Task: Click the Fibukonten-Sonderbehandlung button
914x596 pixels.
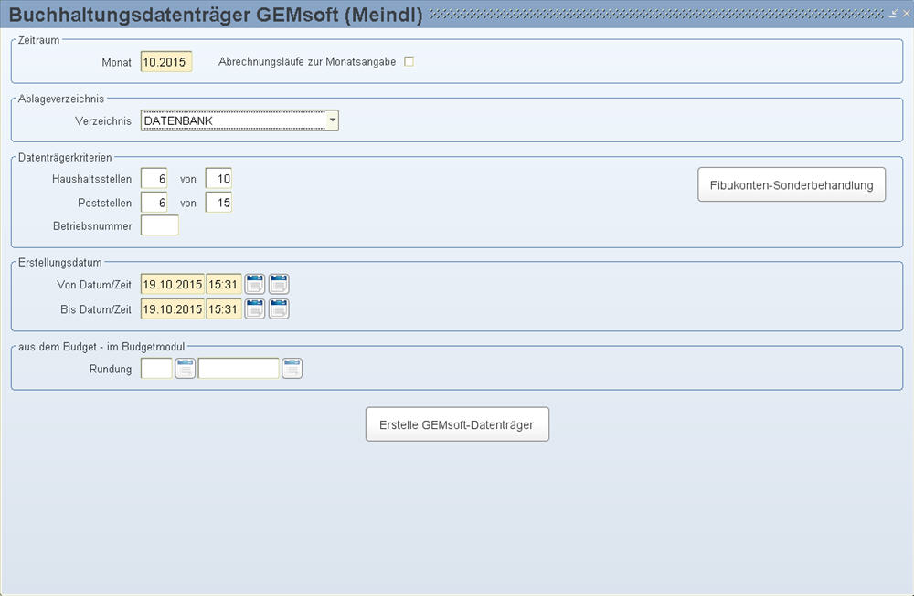Action: coord(792,185)
